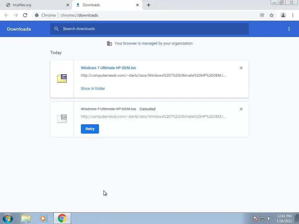Click the taskbar clock showing 12:41 PM
The image size is (299, 224).
284,218
